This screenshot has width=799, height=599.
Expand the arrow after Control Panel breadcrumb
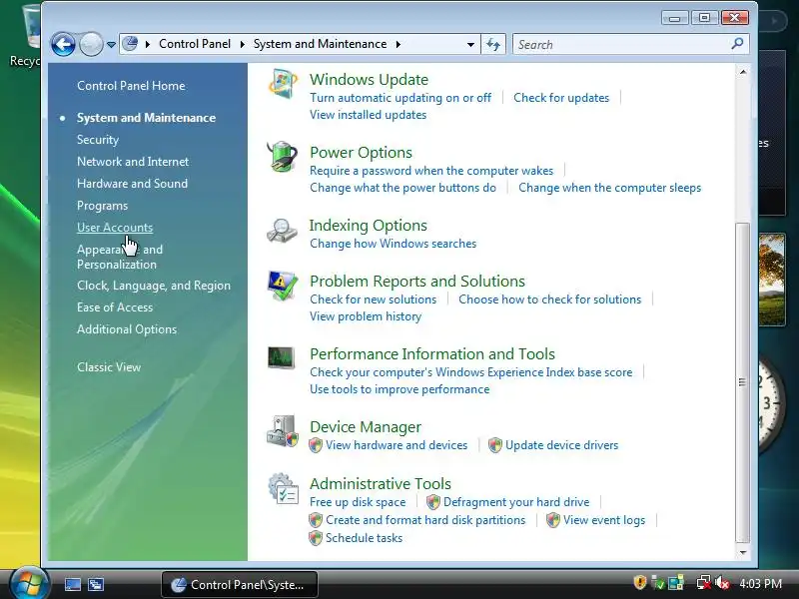click(242, 44)
